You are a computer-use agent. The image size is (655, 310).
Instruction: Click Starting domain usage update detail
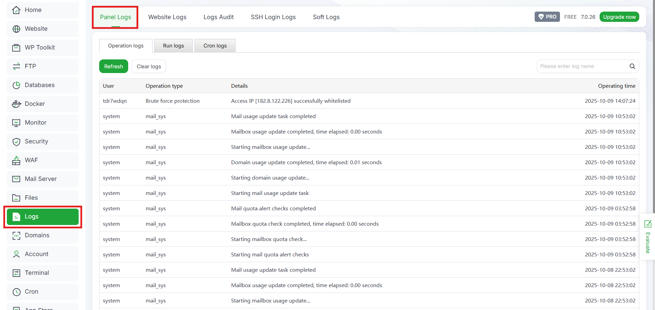[270, 178]
